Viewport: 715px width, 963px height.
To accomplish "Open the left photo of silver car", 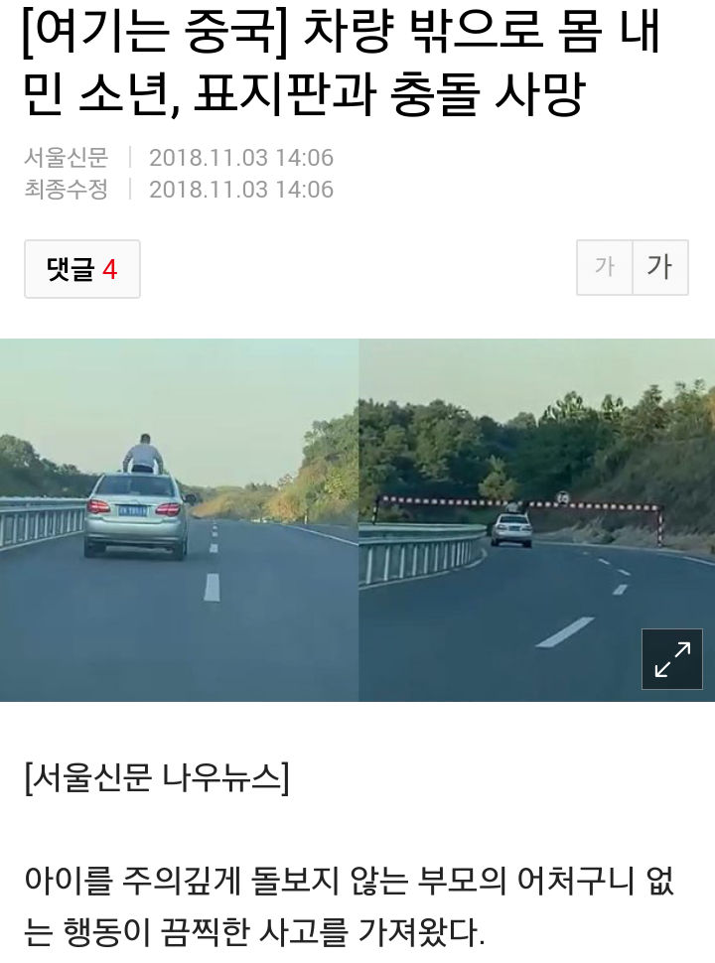I will pos(179,520).
